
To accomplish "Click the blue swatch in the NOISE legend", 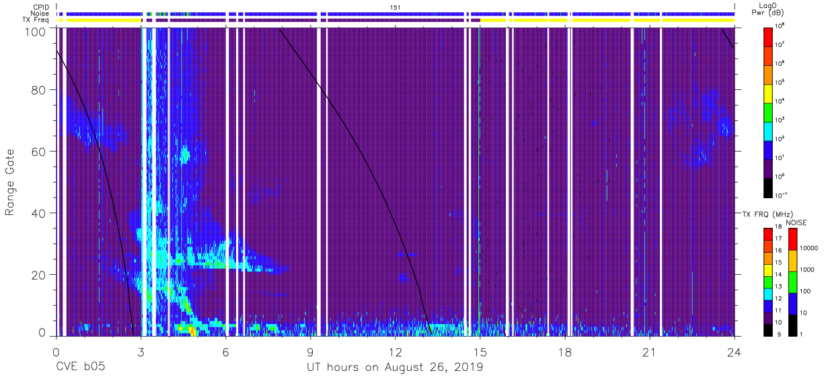I will pos(792,304).
